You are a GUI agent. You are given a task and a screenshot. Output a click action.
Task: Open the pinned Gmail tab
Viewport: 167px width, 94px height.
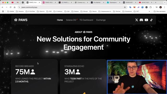tap(18, 2)
